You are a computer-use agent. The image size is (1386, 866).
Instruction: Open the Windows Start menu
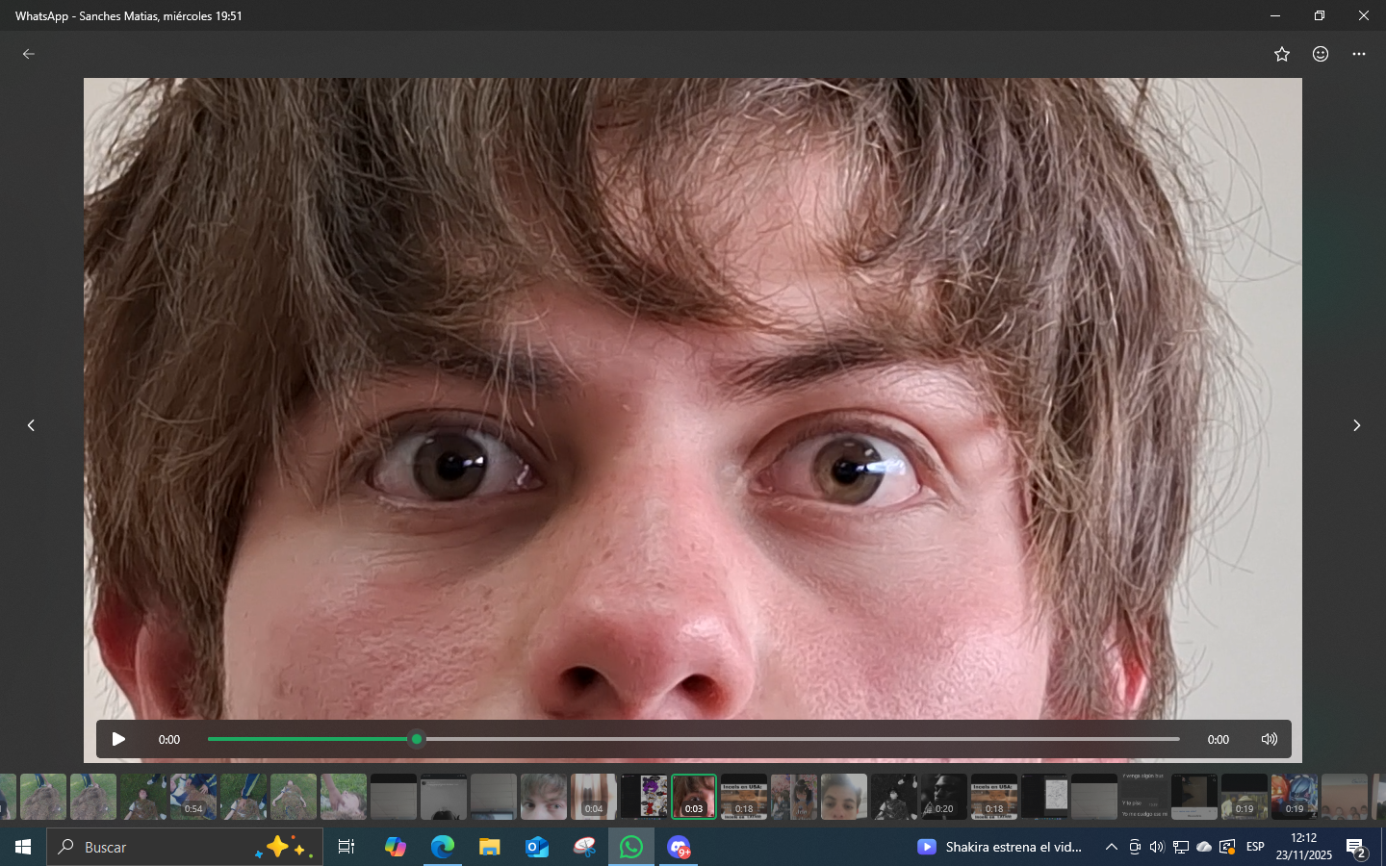point(23,847)
